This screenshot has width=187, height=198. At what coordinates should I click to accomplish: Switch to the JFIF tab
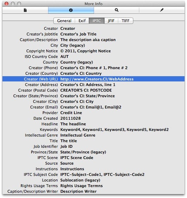pos(111,21)
